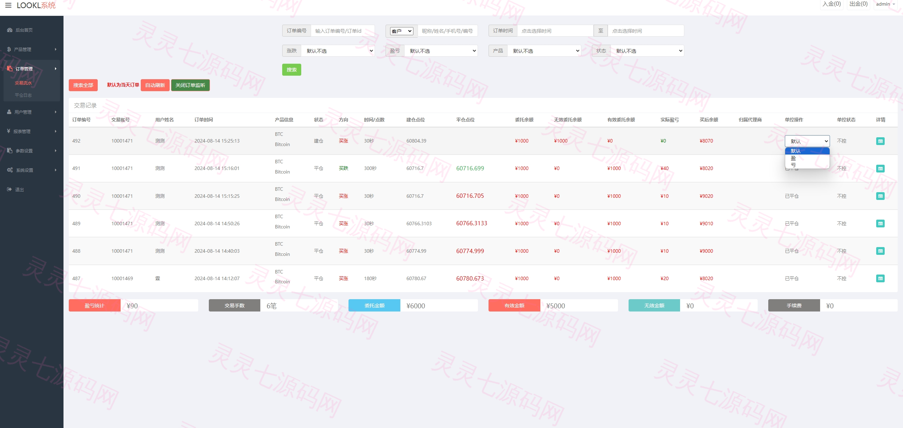Viewport: 903px width, 428px height.
Task: Click the order end time field
Action: pyautogui.click(x=646, y=31)
